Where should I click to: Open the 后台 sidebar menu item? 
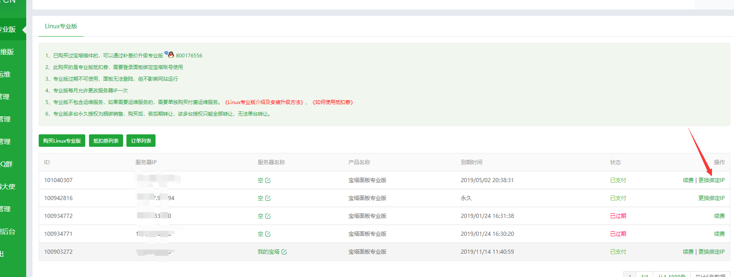click(x=8, y=232)
